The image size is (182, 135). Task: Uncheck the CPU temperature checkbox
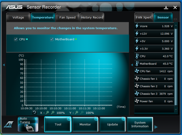click(x=16, y=39)
